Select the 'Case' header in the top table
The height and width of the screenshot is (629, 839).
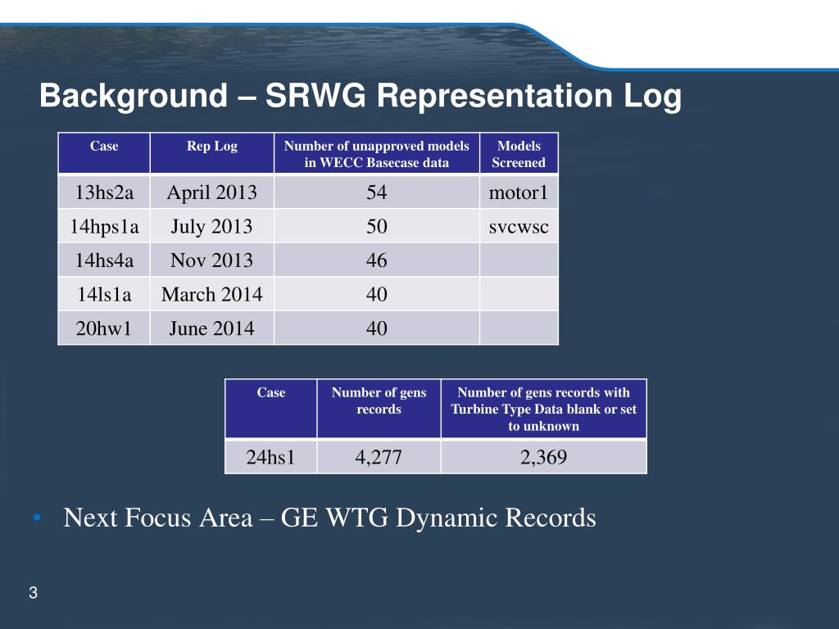(104, 153)
